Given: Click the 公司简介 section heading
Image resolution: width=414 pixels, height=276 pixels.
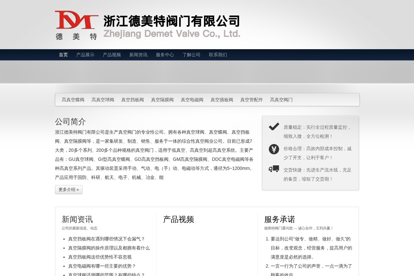Looking at the screenshot, I should coord(70,122).
